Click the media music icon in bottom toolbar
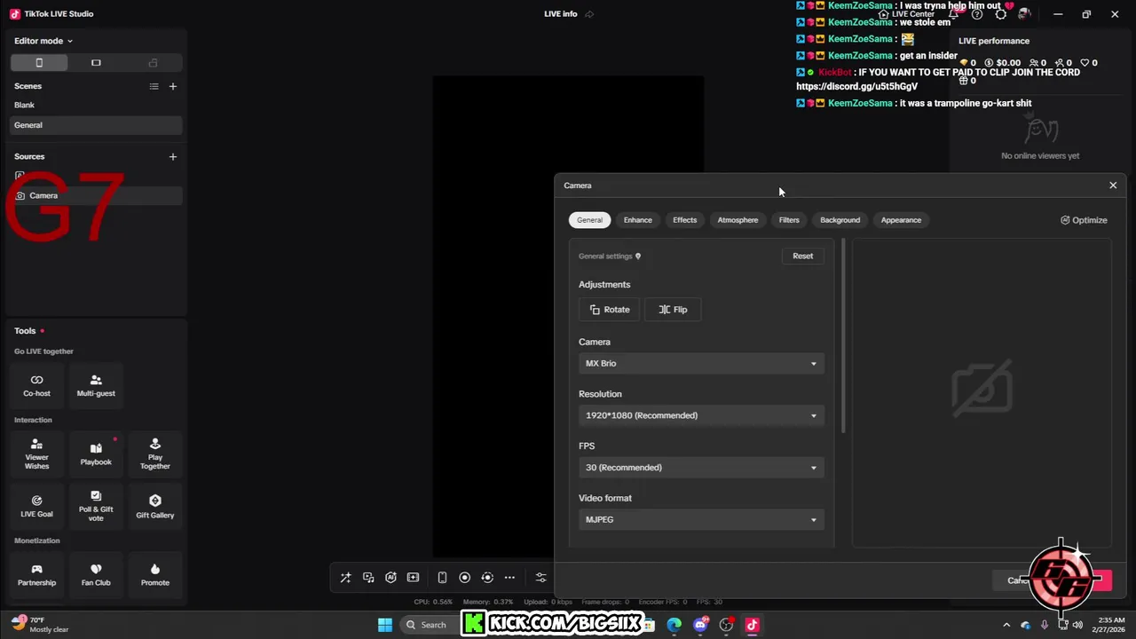The height and width of the screenshot is (639, 1136). tap(368, 578)
